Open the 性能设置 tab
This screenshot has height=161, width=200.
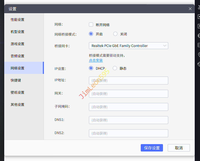point(17,20)
